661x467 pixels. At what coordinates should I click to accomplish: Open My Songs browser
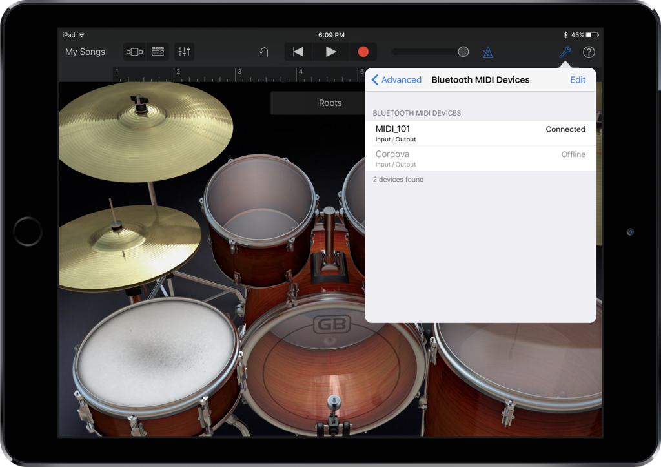85,52
